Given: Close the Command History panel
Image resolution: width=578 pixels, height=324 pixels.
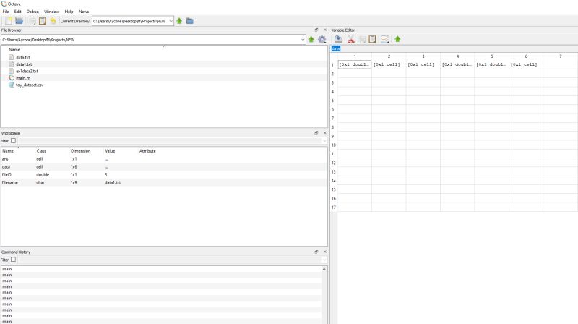Looking at the screenshot, I should [x=324, y=252].
